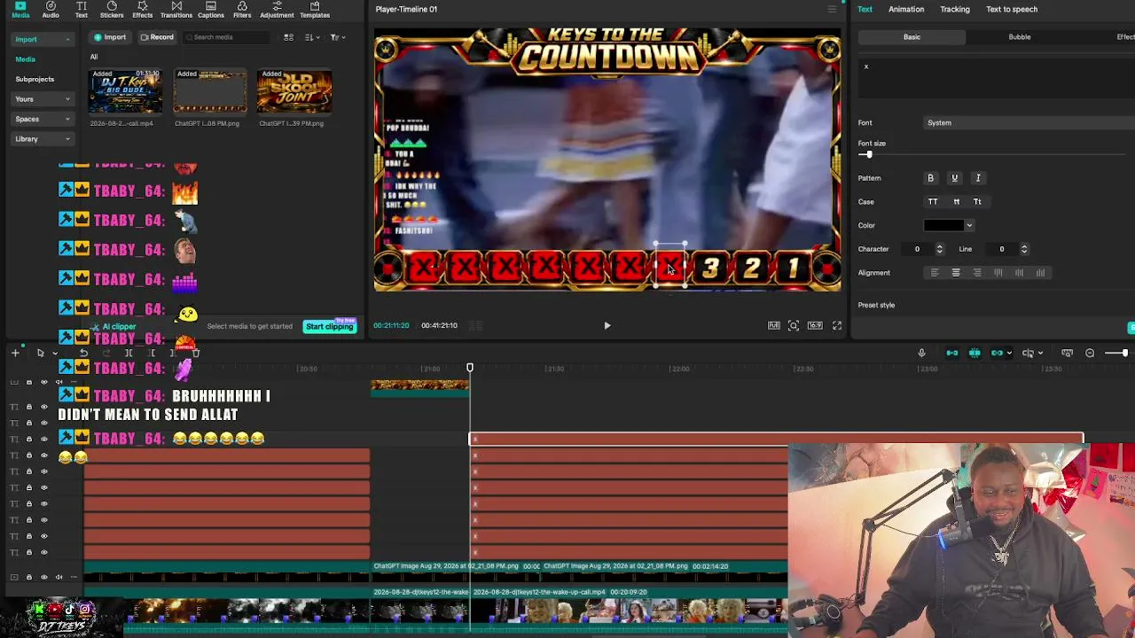Open the player fullscreen icon

[x=837, y=325]
